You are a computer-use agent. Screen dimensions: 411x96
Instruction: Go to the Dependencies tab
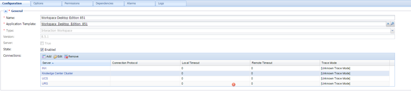click(x=109, y=3)
